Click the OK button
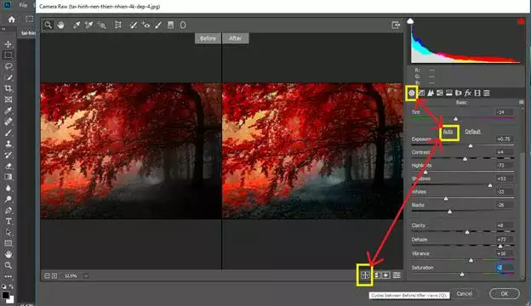 click(505, 293)
